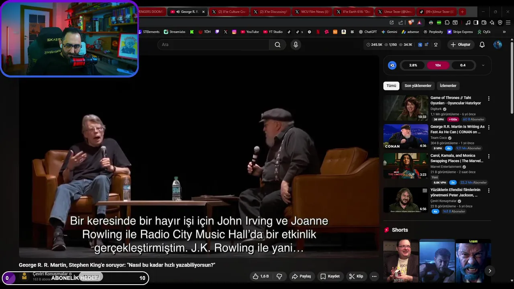
Task: Click the Netflix bookmark icon
Action: click(318, 32)
